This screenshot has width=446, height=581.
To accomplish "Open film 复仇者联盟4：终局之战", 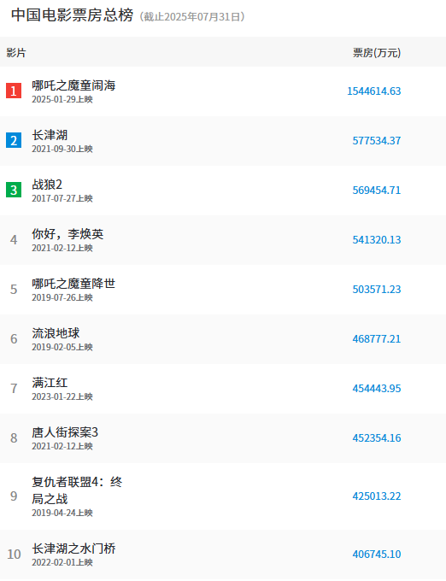I will (x=77, y=490).
